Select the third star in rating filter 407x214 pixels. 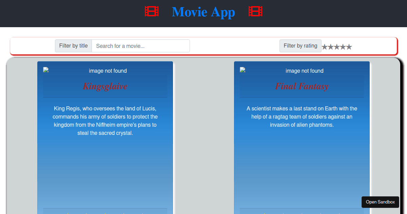point(337,47)
